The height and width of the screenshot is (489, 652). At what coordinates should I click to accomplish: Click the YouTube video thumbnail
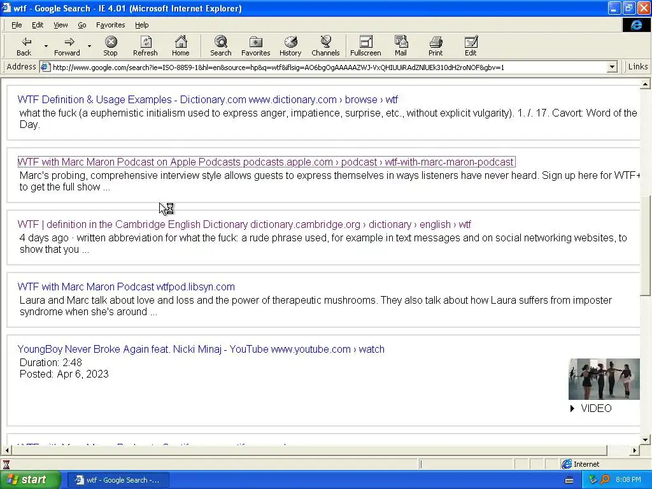tap(604, 379)
